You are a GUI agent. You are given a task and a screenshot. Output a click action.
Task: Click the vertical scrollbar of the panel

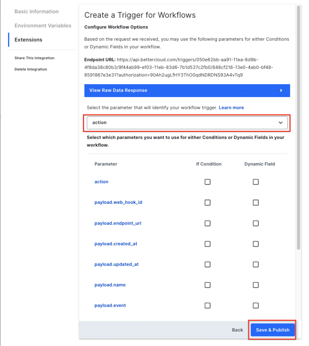[x=299, y=128]
